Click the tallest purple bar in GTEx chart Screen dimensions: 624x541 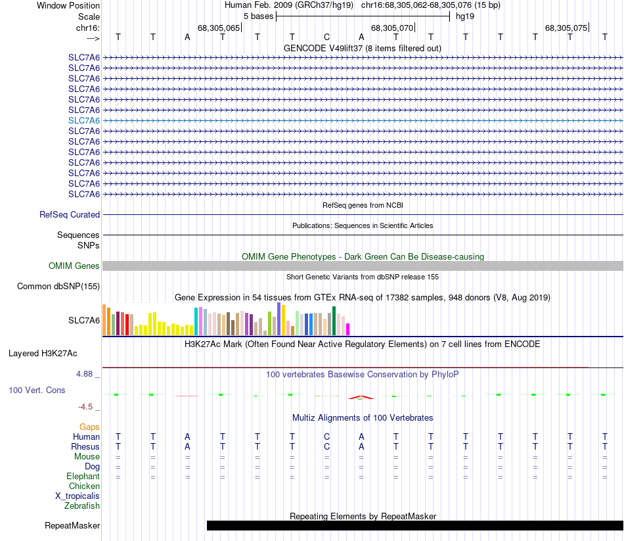click(279, 319)
